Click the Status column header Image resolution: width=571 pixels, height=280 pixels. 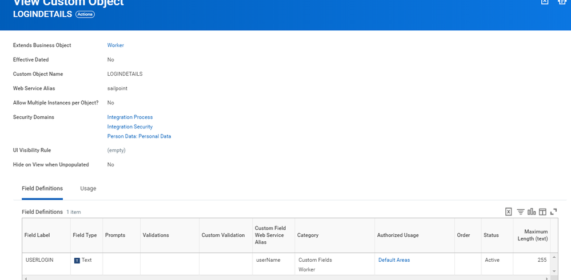pyautogui.click(x=491, y=235)
